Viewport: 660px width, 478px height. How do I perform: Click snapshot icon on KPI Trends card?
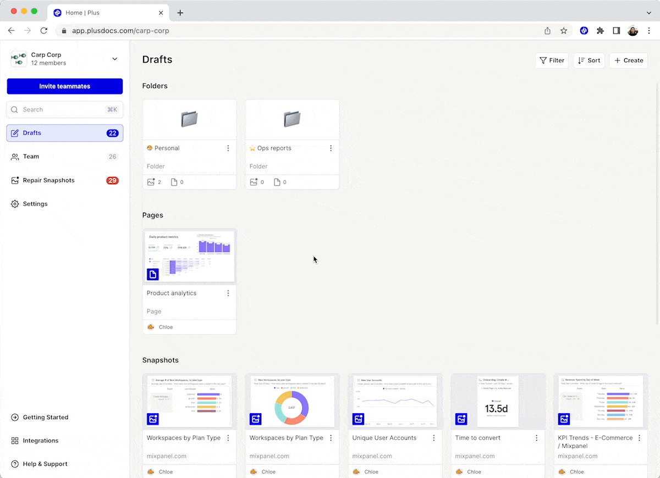coord(564,419)
